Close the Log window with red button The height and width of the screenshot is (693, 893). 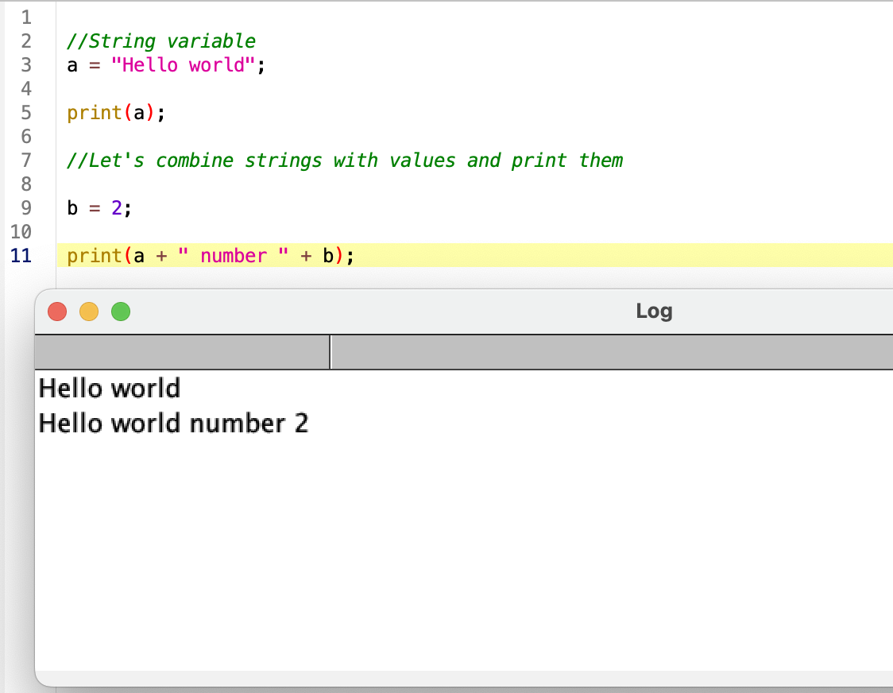[57, 312]
